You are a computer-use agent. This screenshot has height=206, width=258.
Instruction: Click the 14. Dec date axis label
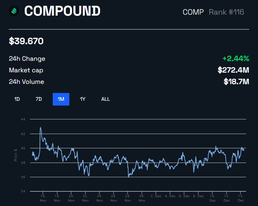tap(241, 198)
